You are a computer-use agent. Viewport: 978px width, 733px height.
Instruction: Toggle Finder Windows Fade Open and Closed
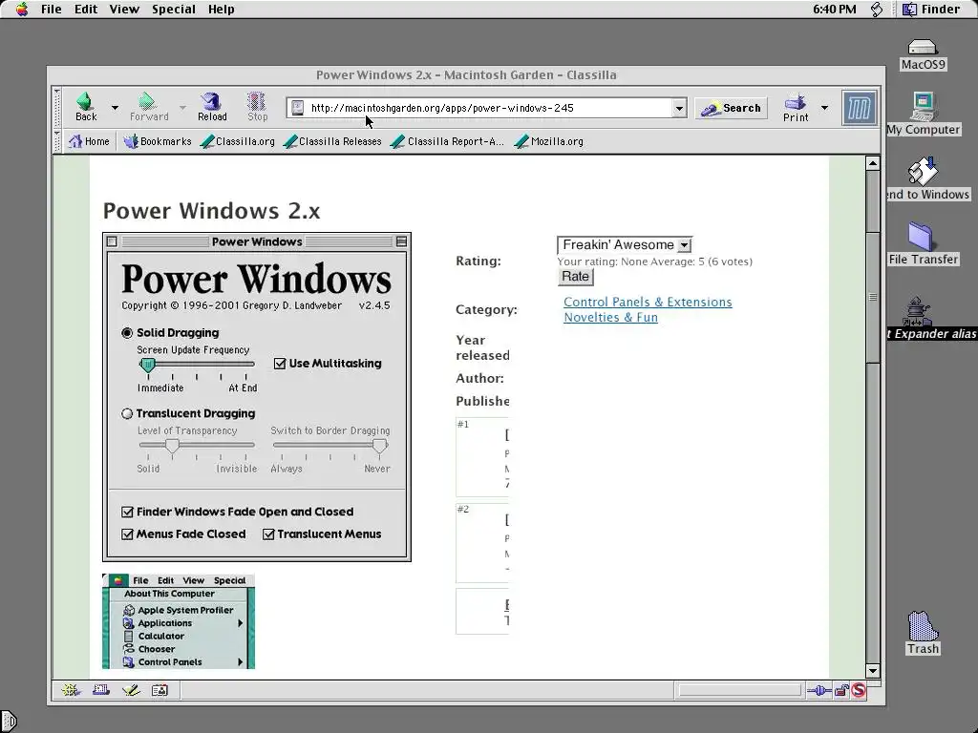pos(127,512)
